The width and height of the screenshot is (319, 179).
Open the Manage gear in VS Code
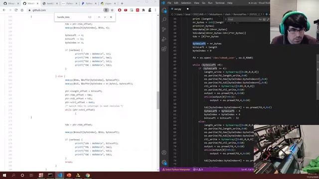(164, 162)
